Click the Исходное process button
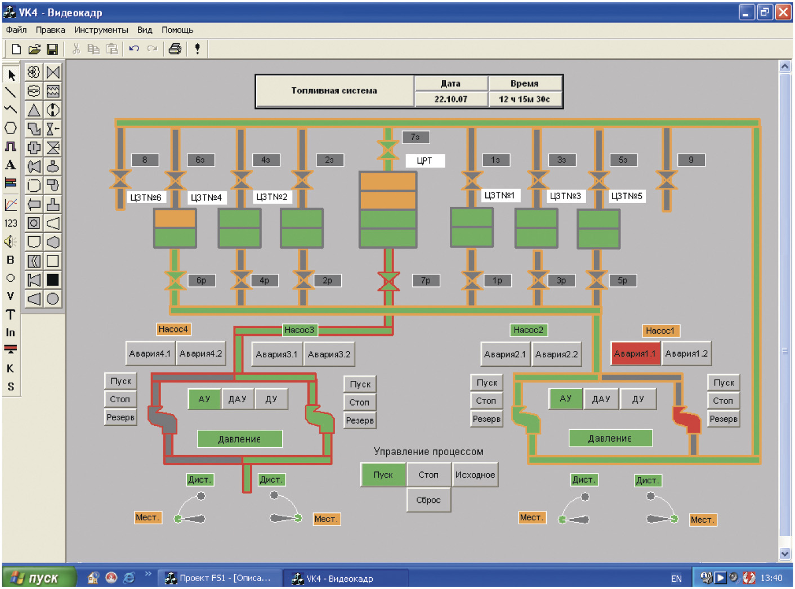This screenshot has width=795, height=589. click(x=475, y=475)
